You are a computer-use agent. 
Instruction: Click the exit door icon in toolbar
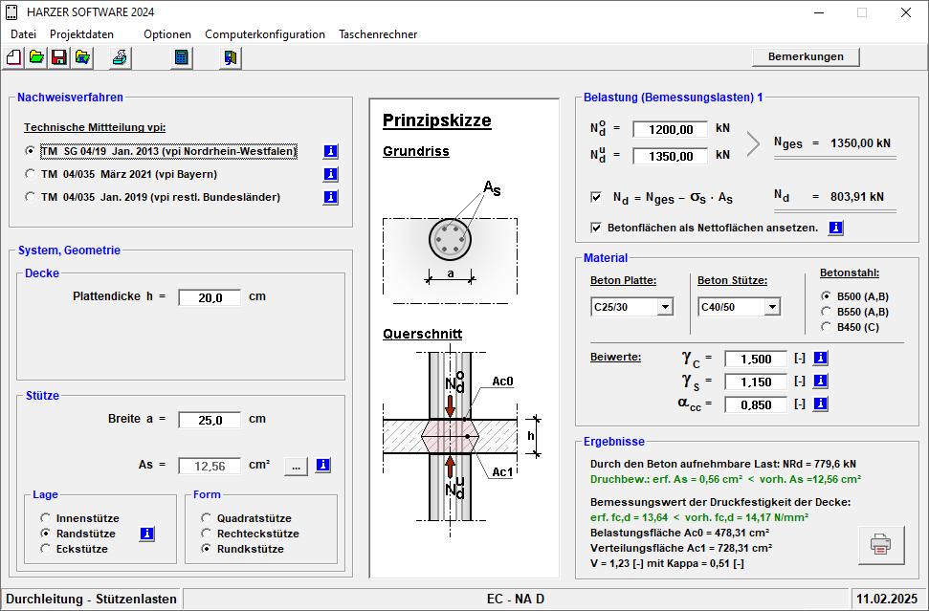[x=230, y=57]
